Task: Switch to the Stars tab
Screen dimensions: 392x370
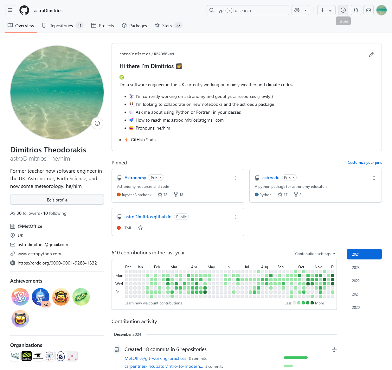Action: pos(168,26)
